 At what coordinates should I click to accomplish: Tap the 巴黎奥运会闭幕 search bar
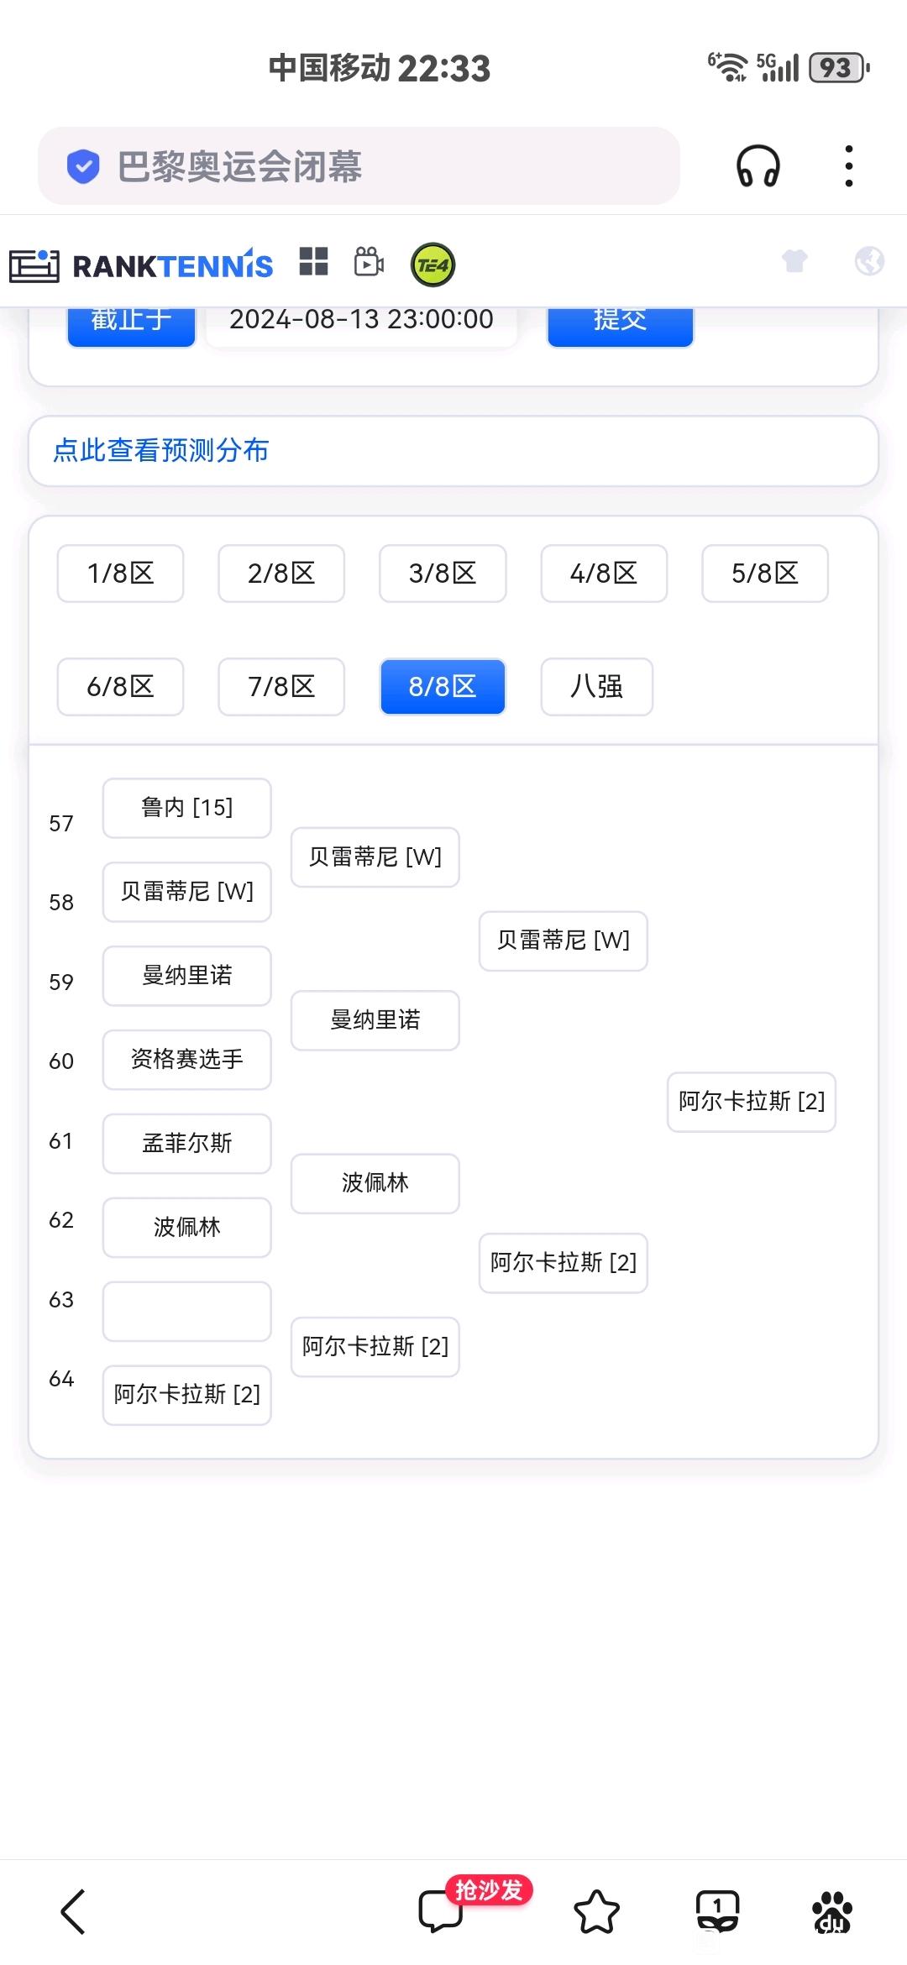[x=359, y=166]
